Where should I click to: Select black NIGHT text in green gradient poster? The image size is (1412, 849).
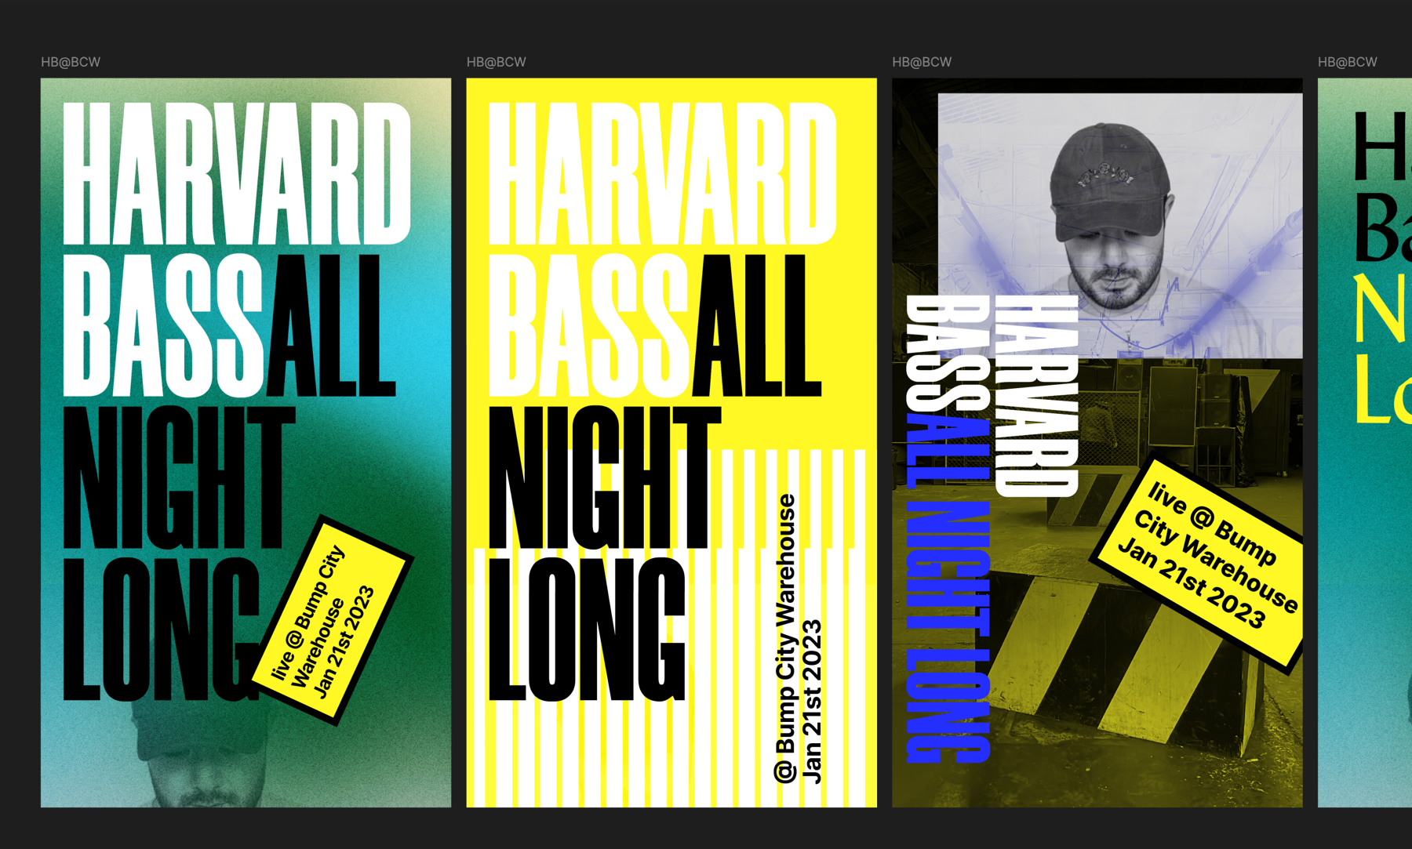179,477
